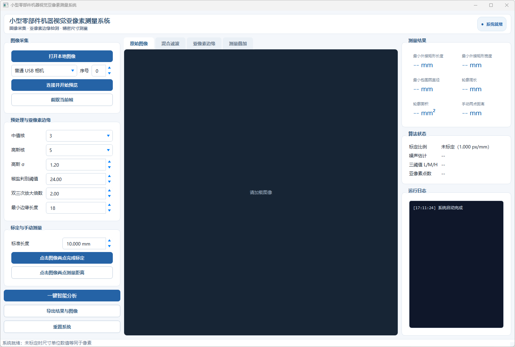Click the 系统就绪 status indicator
Image resolution: width=515 pixels, height=347 pixels.
click(492, 24)
